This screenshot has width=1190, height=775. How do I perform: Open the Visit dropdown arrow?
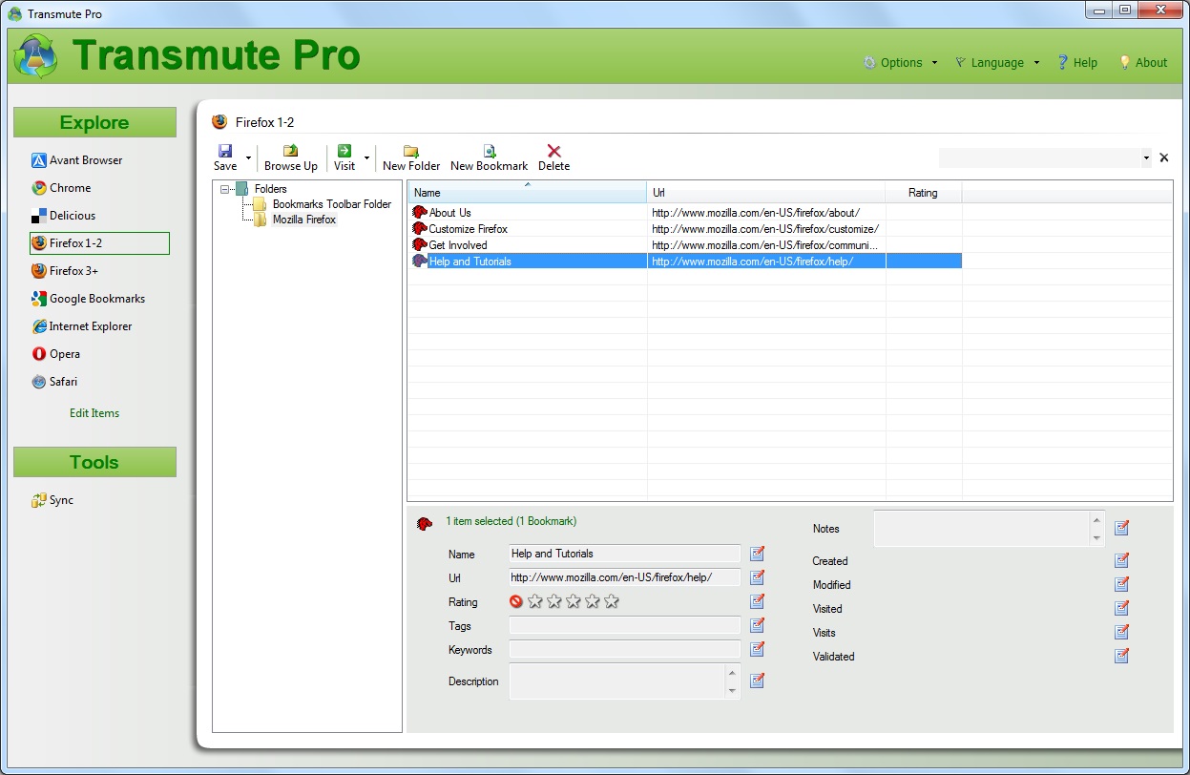(366, 157)
